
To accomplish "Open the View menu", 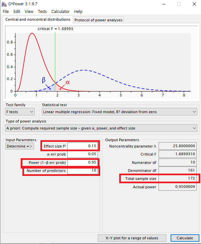I will point(29,12).
